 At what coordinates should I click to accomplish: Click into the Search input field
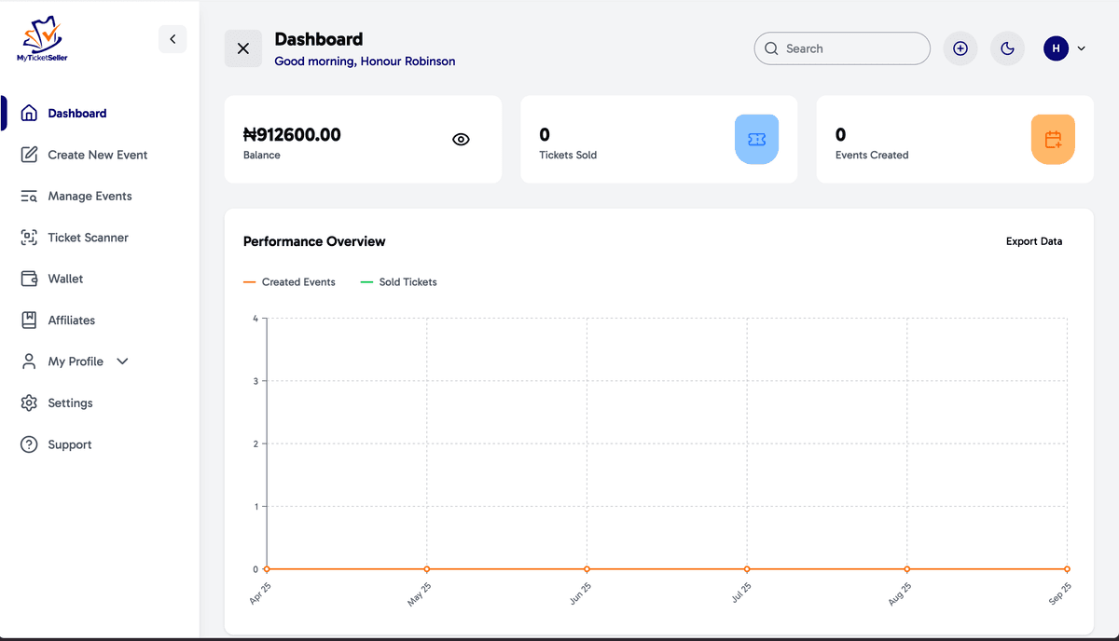point(849,48)
